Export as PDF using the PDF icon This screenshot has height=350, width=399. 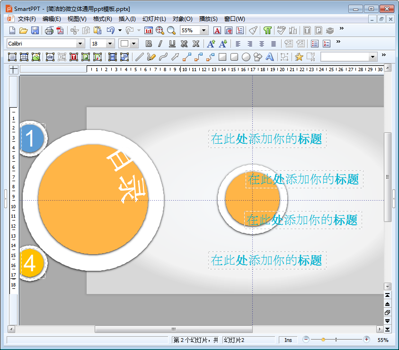point(60,30)
